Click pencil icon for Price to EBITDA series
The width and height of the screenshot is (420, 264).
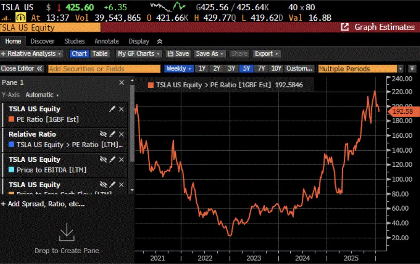coord(113,160)
